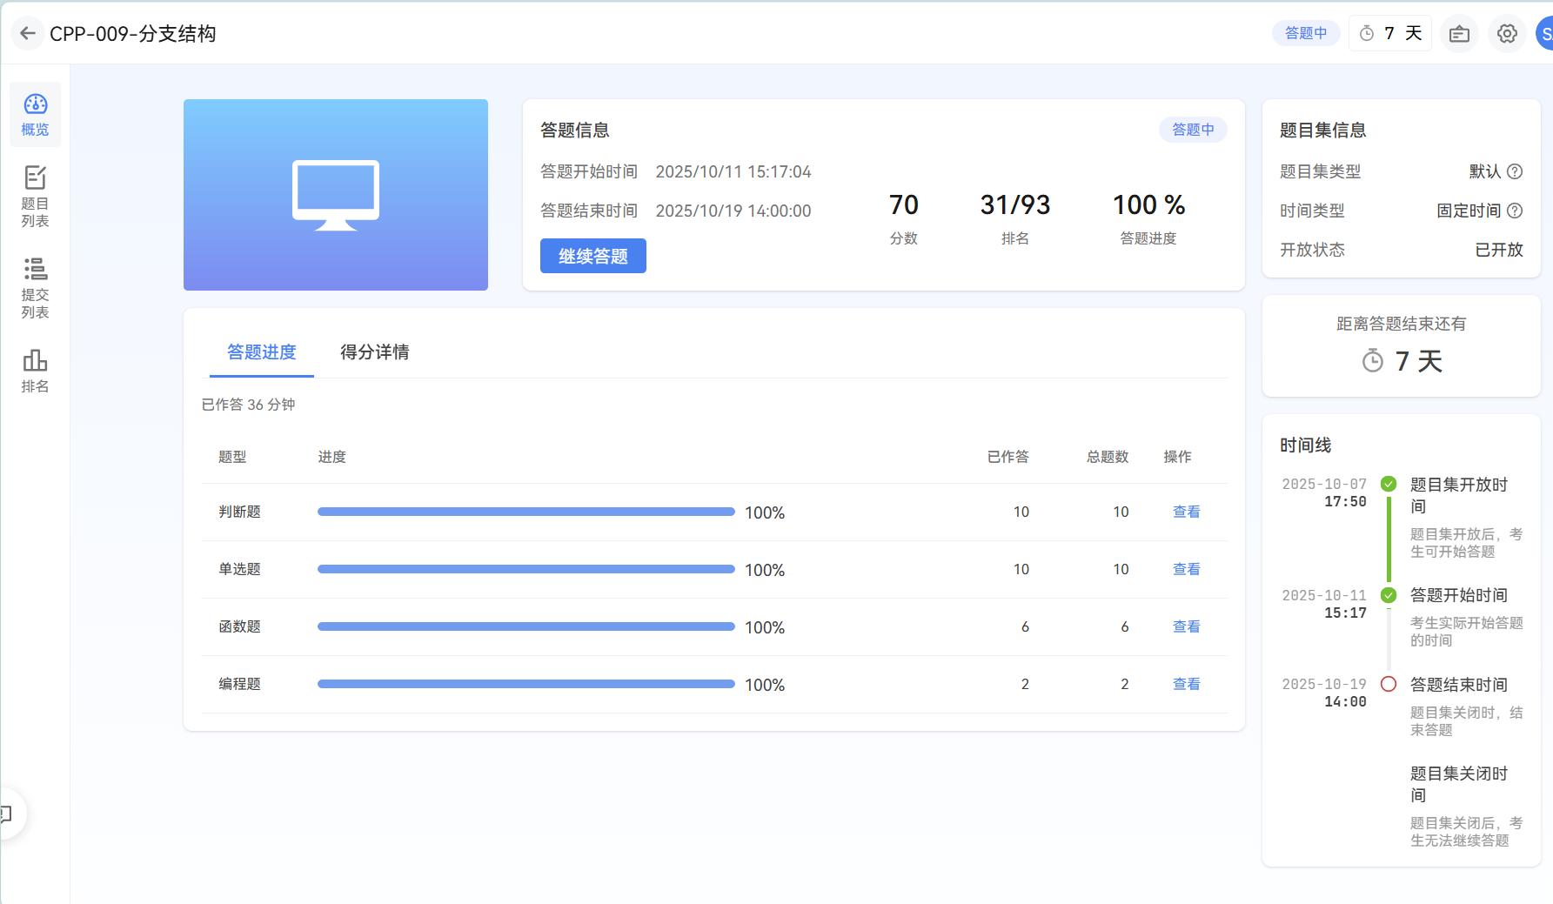Open the 题目列表 sidebar item
Viewport: 1553px width, 904px height.
pos(36,197)
